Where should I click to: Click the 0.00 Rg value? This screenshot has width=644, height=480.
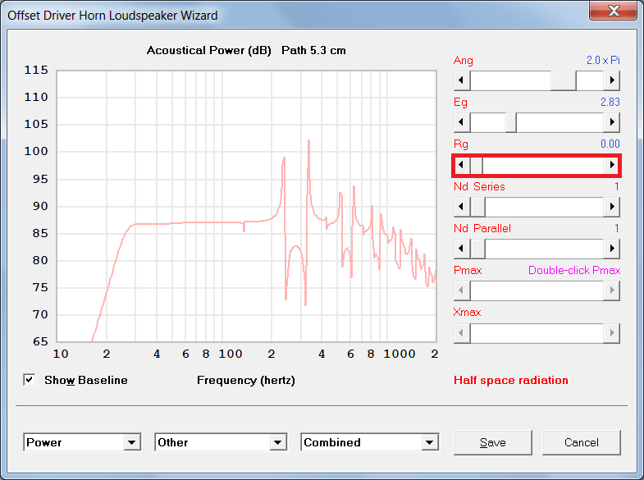pos(610,144)
